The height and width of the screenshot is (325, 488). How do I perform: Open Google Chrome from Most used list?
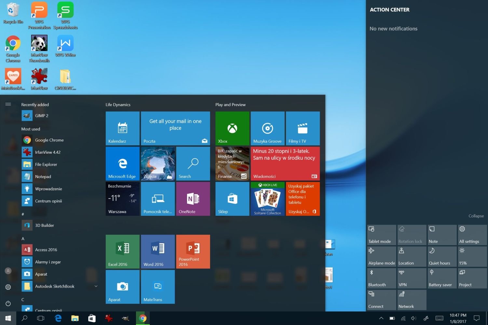60,140
